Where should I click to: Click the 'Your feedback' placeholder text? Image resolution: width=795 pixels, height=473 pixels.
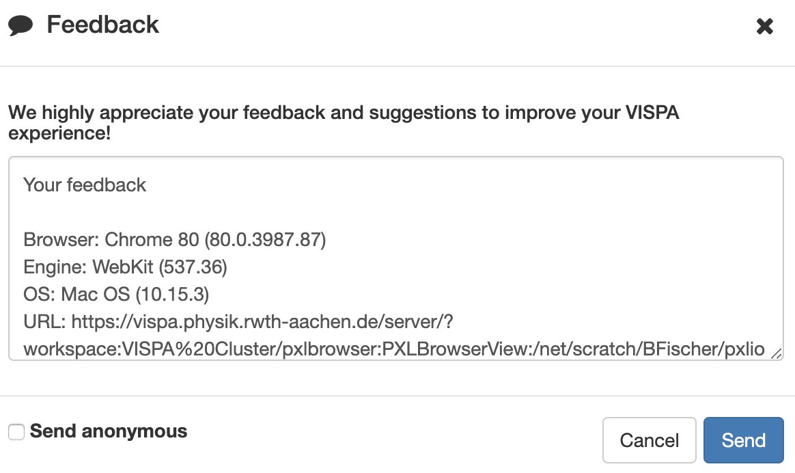(x=84, y=185)
